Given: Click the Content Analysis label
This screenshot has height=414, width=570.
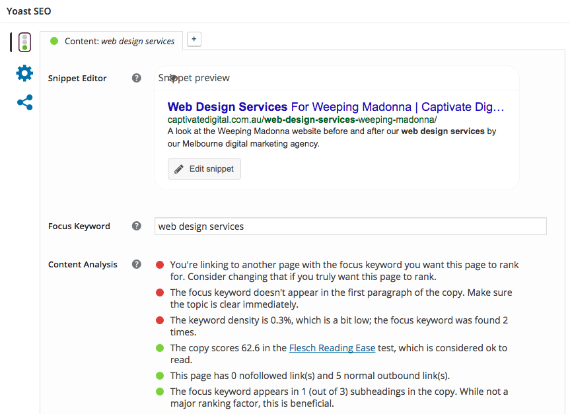Looking at the screenshot, I should 83,265.
